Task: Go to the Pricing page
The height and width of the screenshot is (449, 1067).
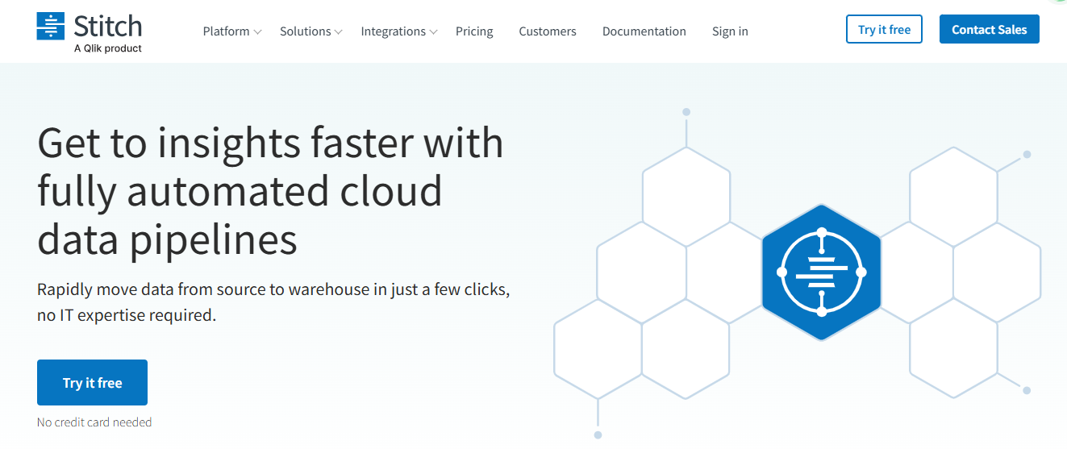Action: 474,31
